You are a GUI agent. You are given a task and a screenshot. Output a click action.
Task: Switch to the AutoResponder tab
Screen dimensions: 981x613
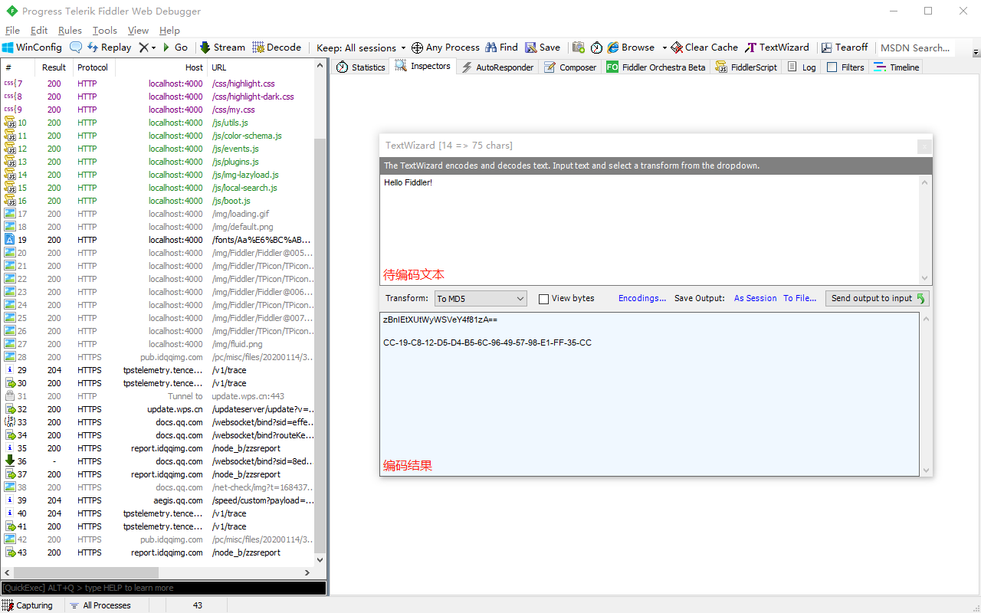(x=497, y=67)
